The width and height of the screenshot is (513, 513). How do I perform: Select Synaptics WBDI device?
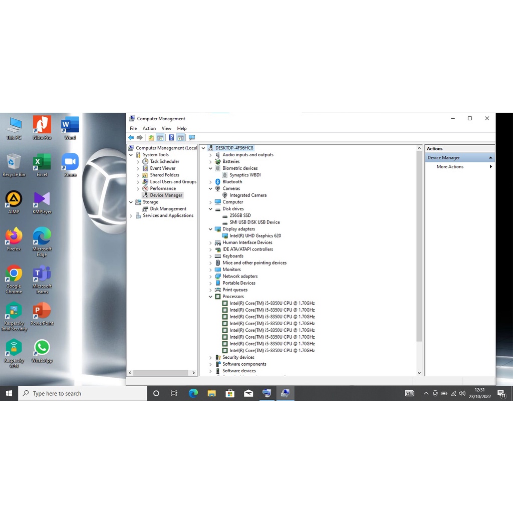241,175
